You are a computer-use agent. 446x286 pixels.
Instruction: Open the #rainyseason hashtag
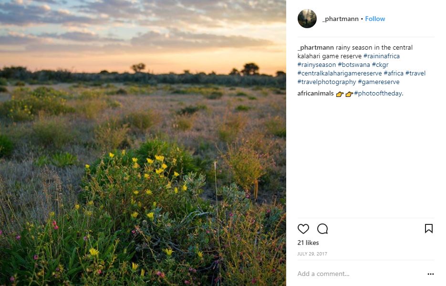pos(316,65)
